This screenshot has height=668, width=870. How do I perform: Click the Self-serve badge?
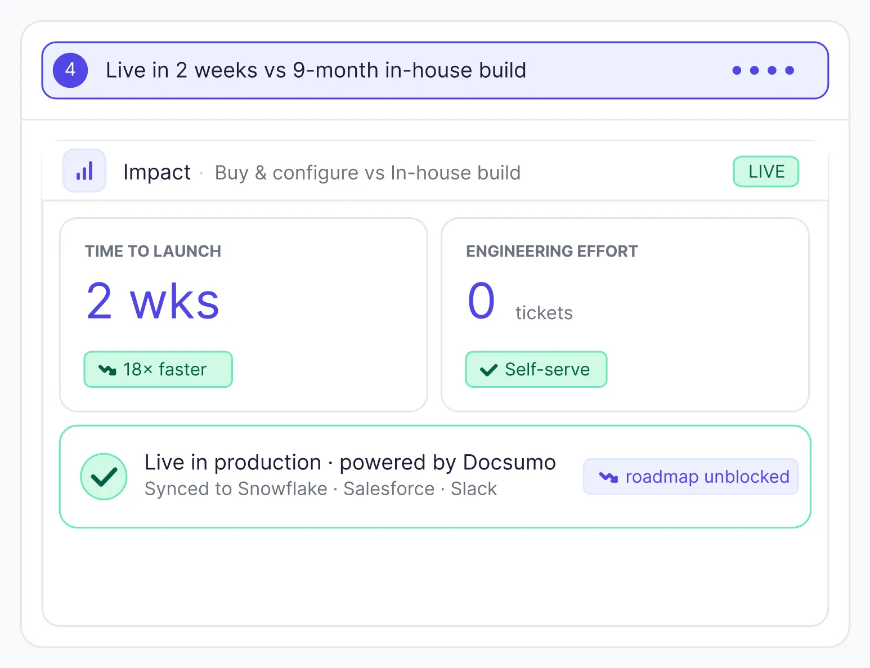pyautogui.click(x=536, y=369)
